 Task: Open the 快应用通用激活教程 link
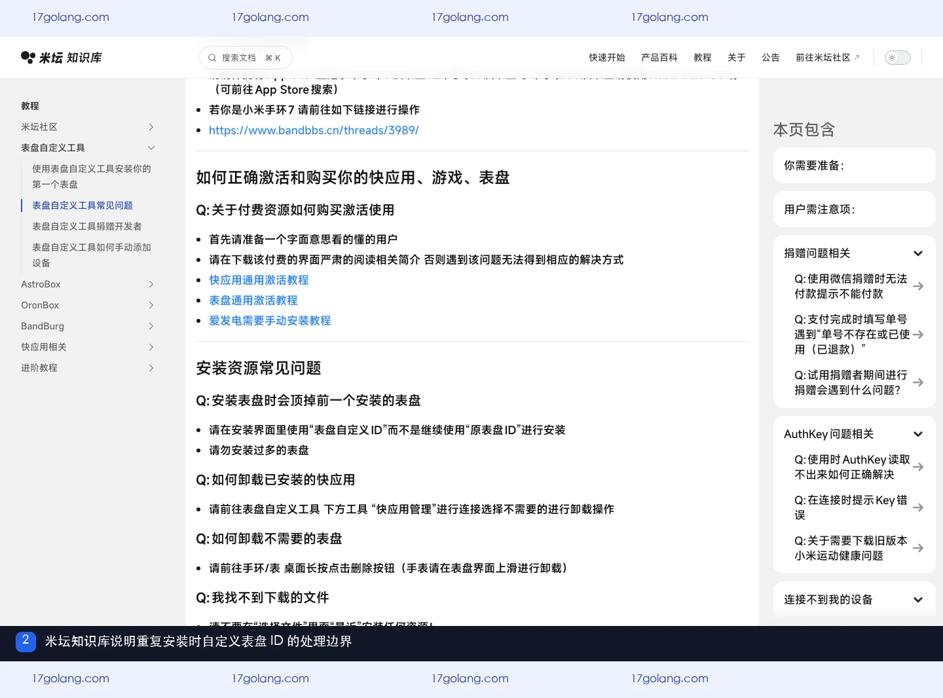point(259,280)
